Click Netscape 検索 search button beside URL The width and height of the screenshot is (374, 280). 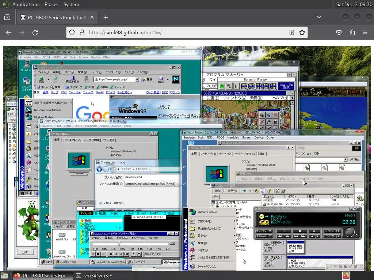coord(147,79)
